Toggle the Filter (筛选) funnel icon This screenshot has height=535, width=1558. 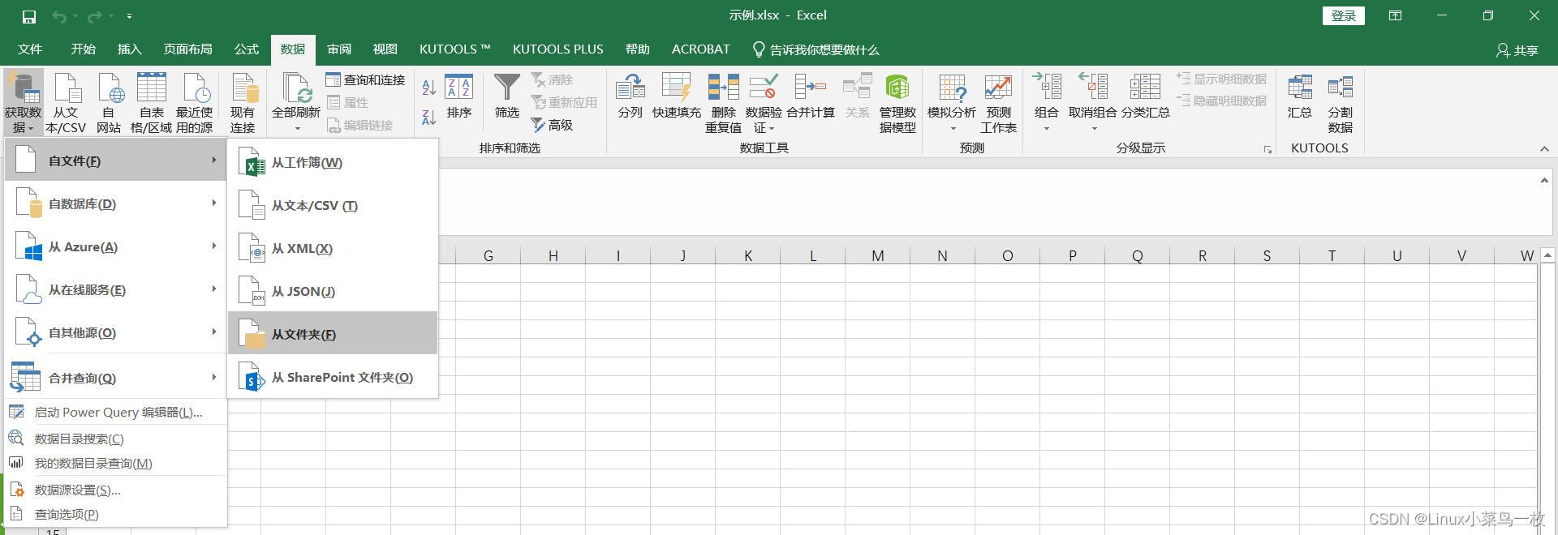[x=507, y=96]
